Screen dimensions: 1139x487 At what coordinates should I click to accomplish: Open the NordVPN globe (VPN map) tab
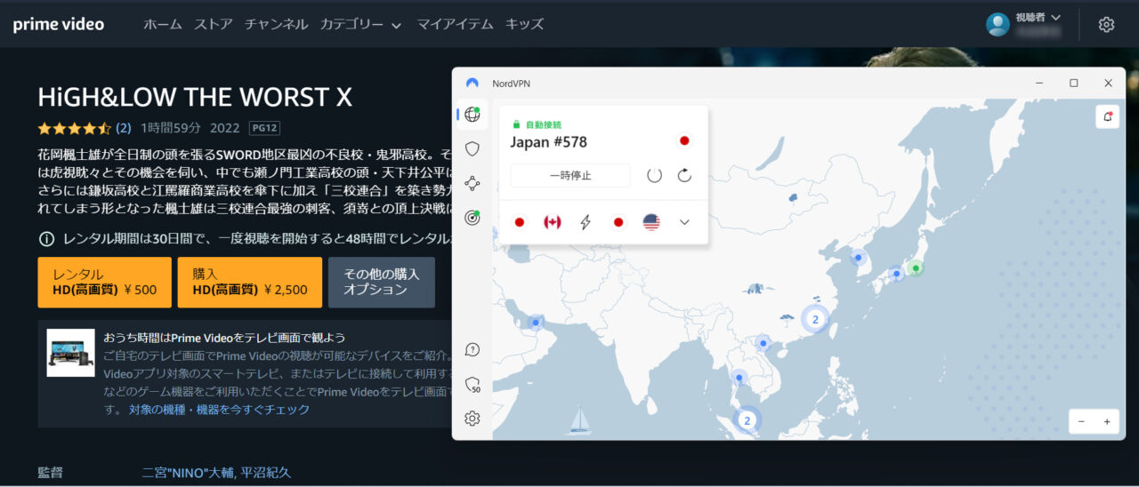pos(472,115)
